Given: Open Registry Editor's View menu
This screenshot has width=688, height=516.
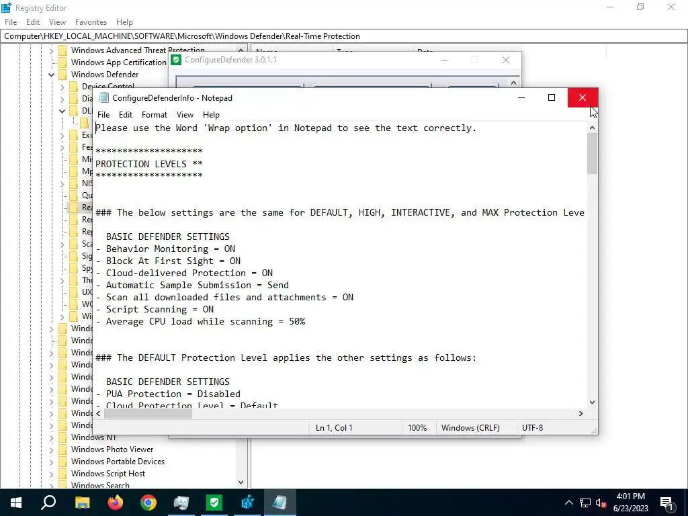Looking at the screenshot, I should click(x=58, y=22).
